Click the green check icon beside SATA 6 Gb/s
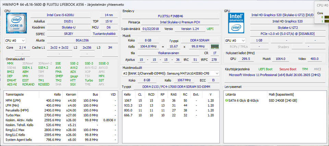Viewport: 329px width, 146px height. click(227, 101)
